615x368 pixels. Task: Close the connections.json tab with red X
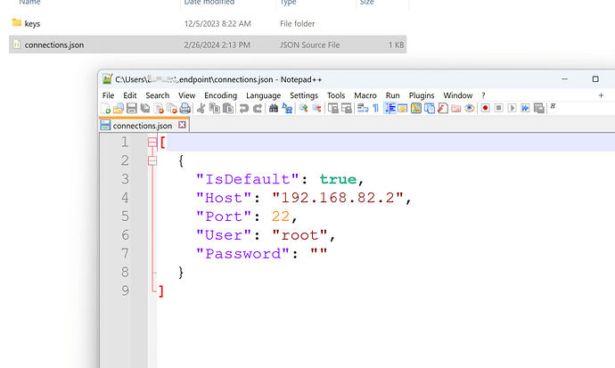[182, 125]
